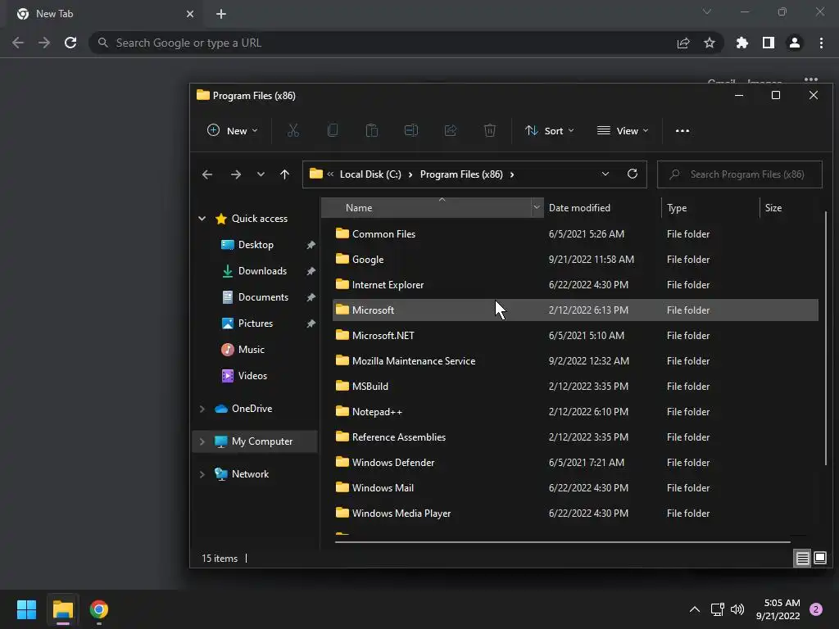Open the See more three-dot menu in Explorer

coord(683,130)
